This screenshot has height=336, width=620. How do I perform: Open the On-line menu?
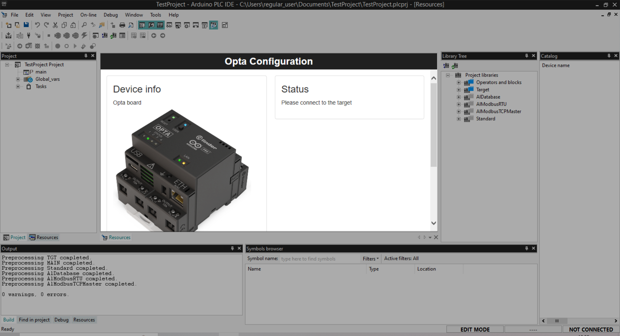click(88, 15)
